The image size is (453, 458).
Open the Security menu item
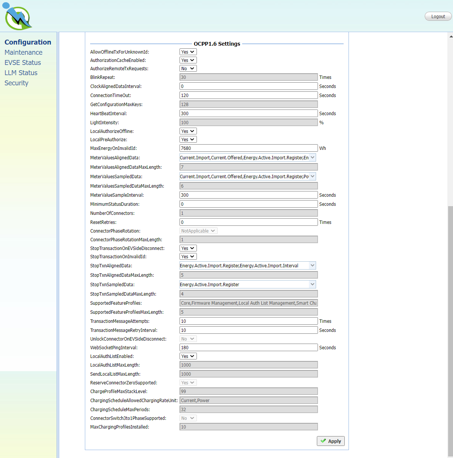17,83
